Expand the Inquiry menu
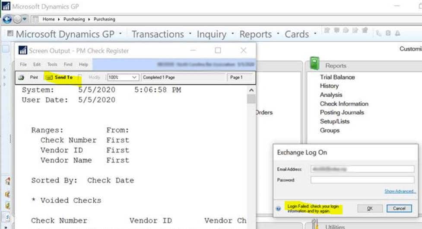Image resolution: width=422 pixels, height=229 pixels. pos(215,34)
